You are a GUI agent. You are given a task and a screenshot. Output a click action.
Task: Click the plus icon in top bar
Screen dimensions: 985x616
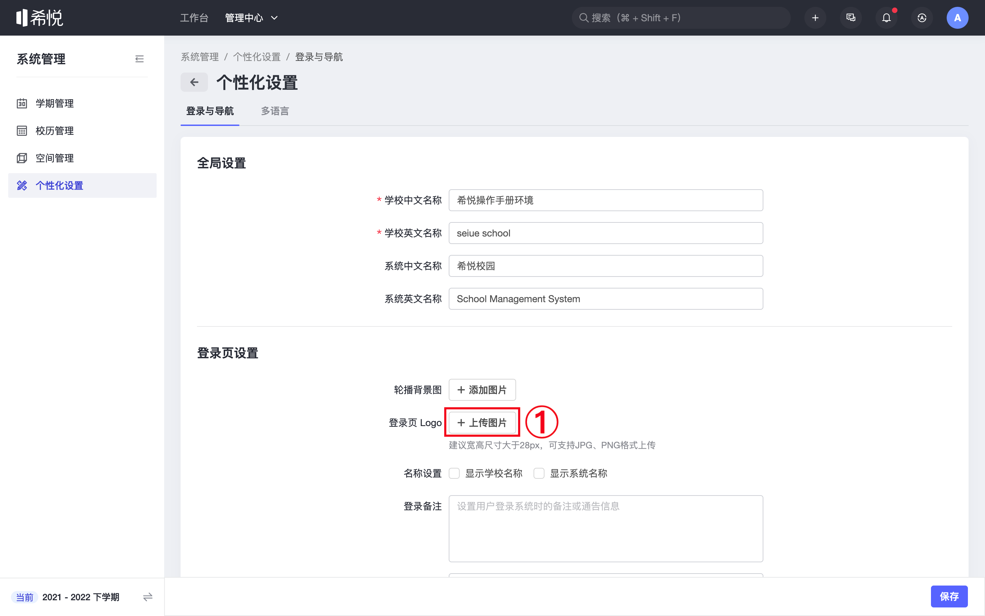(815, 18)
